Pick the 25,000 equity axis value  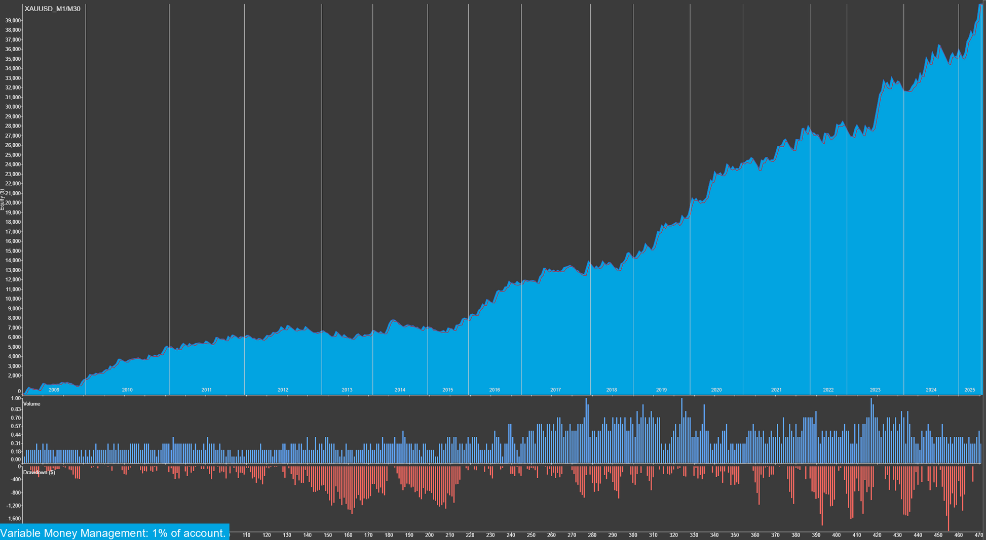(x=13, y=155)
